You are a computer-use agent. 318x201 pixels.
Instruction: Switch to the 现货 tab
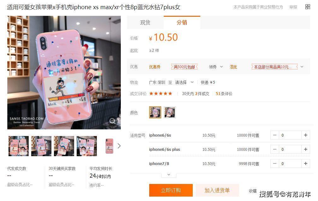145,22
